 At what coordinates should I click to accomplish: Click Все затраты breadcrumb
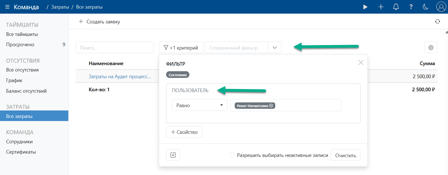[x=89, y=7]
